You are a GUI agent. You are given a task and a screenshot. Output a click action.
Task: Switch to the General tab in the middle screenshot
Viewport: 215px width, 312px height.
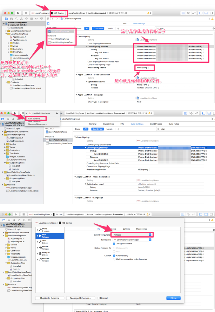[93, 124]
